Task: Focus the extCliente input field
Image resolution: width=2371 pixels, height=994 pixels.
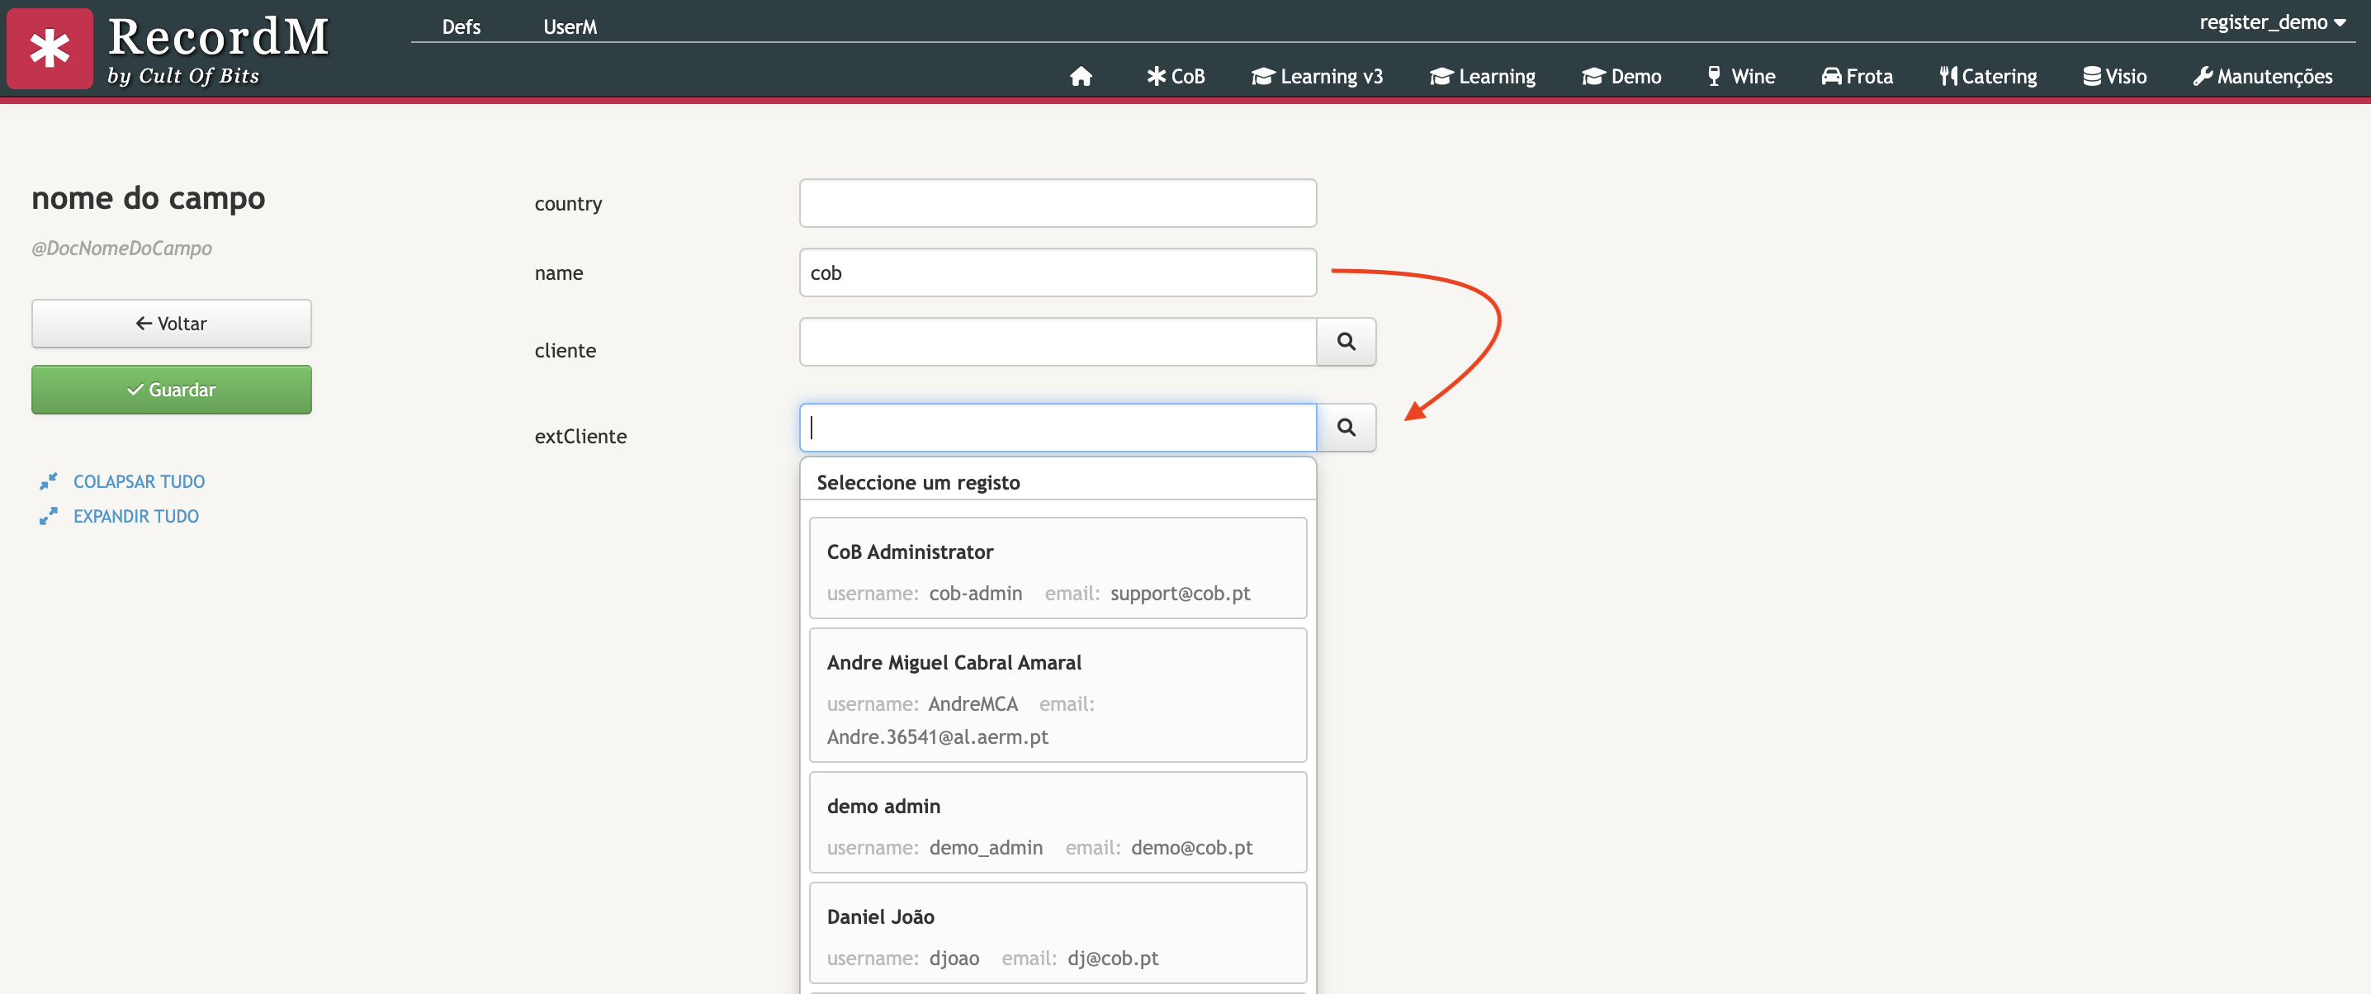Action: pos(1058,427)
